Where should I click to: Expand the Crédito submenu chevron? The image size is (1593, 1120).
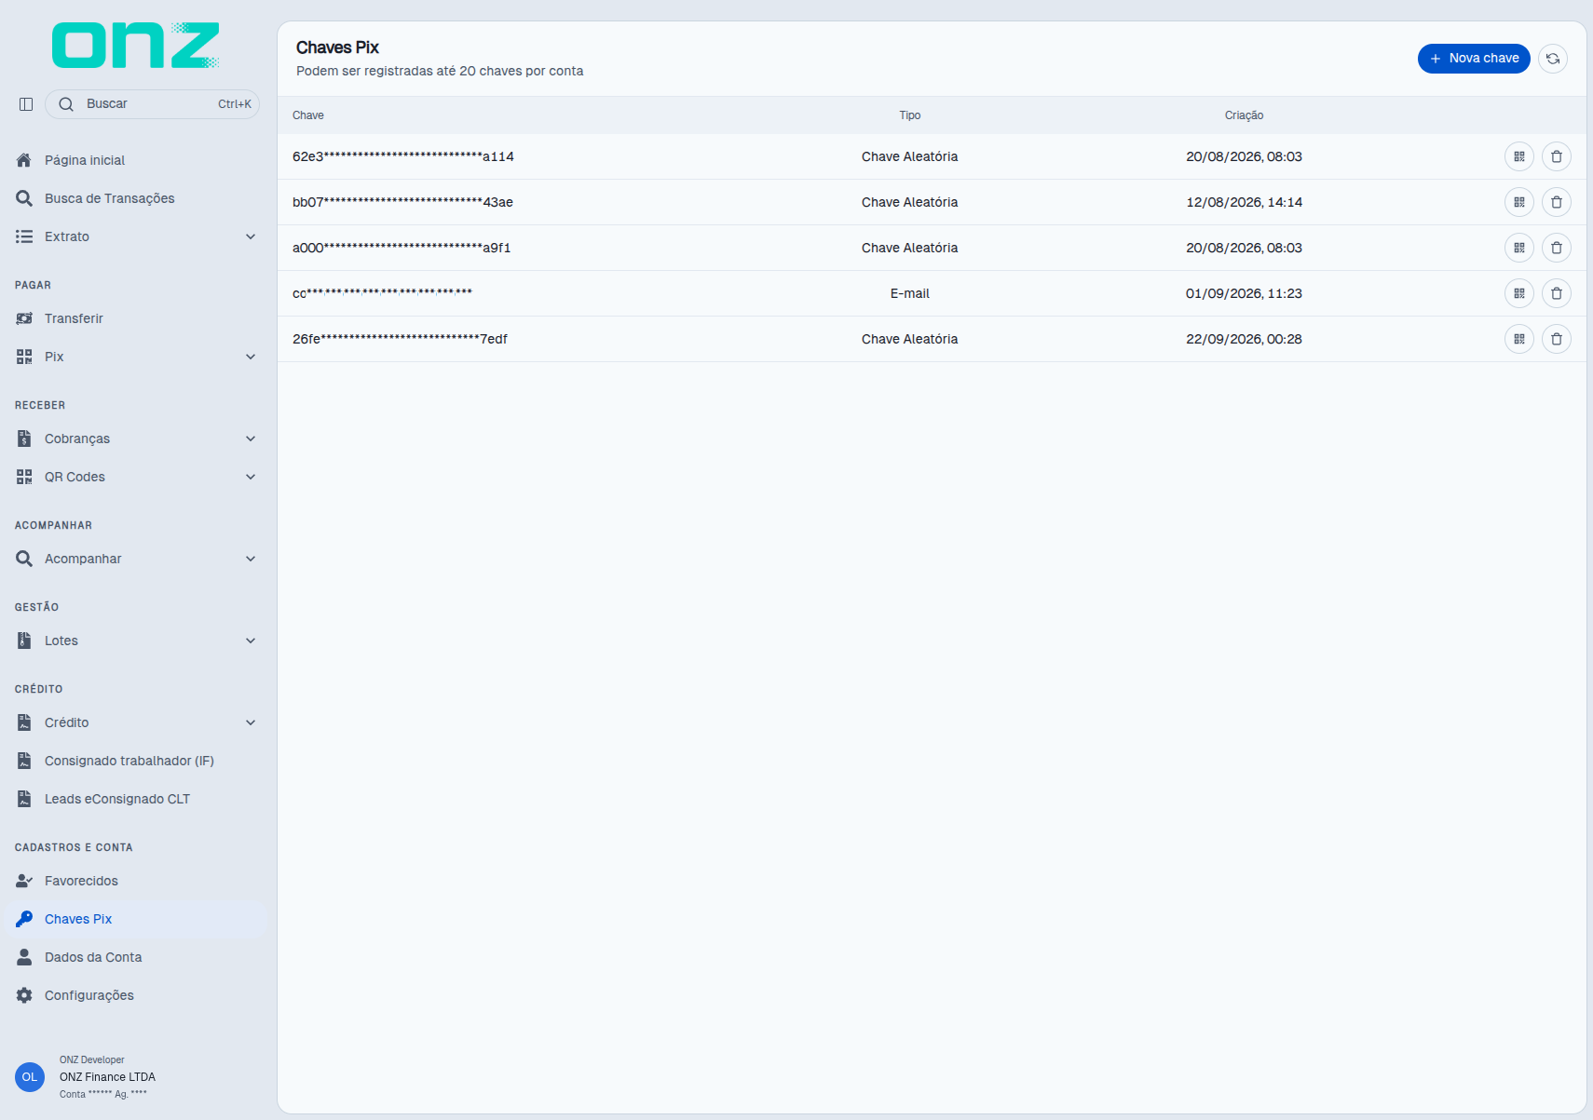point(251,722)
